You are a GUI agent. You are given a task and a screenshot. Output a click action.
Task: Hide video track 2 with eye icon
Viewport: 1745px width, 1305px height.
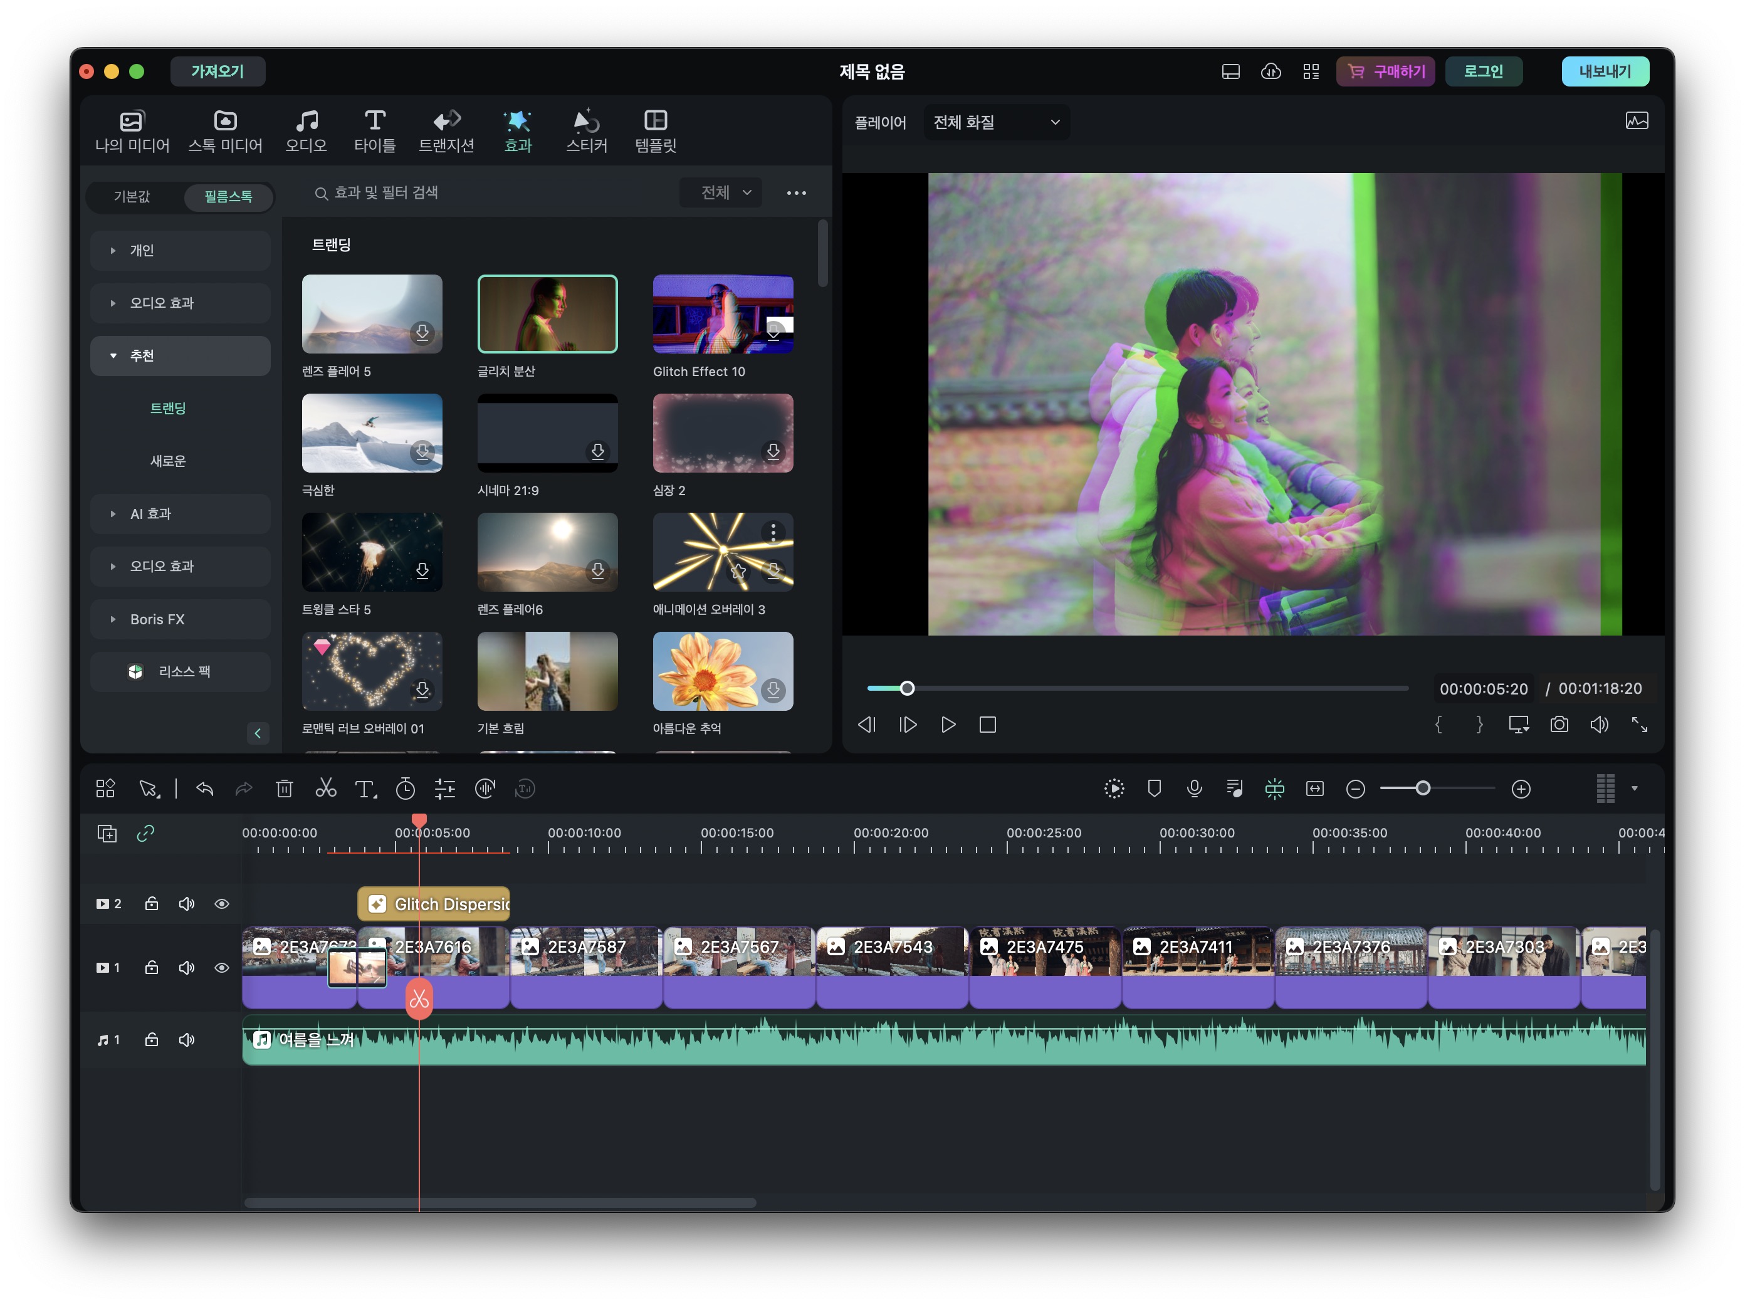(222, 903)
